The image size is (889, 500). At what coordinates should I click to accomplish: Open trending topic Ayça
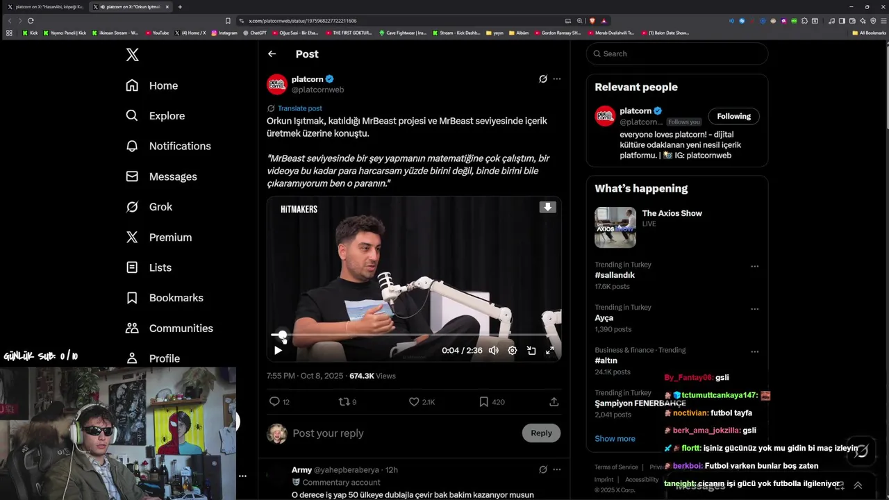coord(604,318)
